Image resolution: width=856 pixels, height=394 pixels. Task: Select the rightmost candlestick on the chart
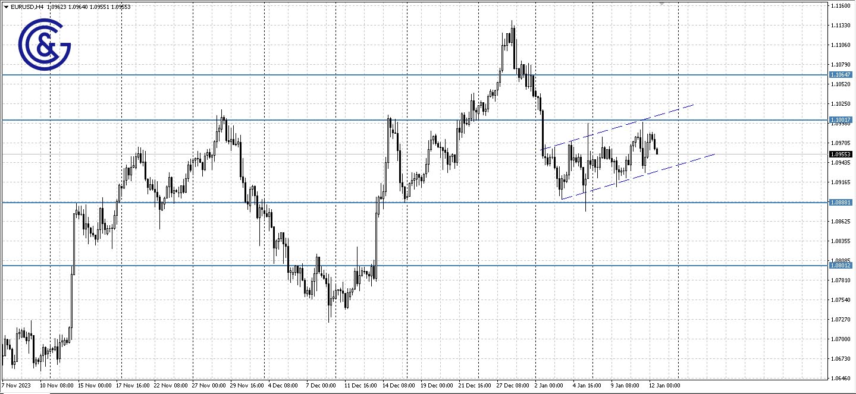pyautogui.click(x=657, y=150)
